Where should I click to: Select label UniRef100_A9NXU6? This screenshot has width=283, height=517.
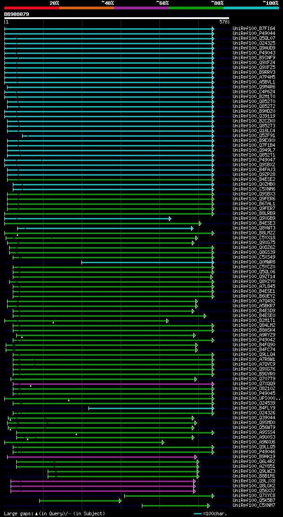click(x=254, y=442)
